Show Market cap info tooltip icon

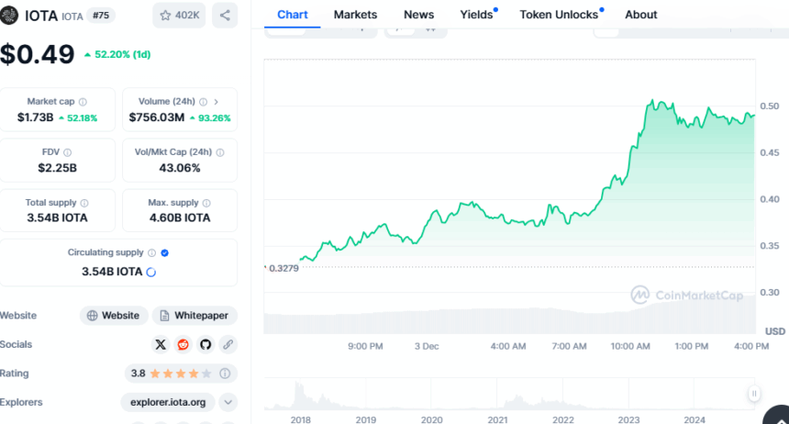click(83, 102)
